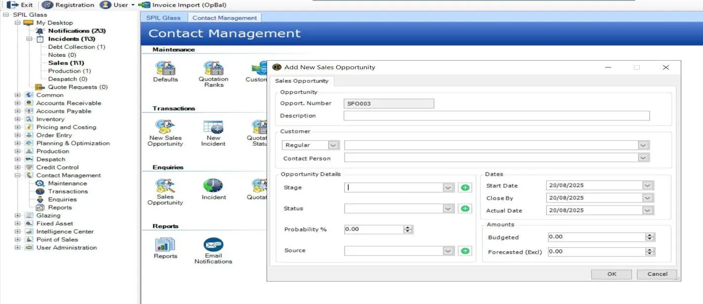Open the customer type Regular dropdown
The image size is (703, 304).
point(333,145)
